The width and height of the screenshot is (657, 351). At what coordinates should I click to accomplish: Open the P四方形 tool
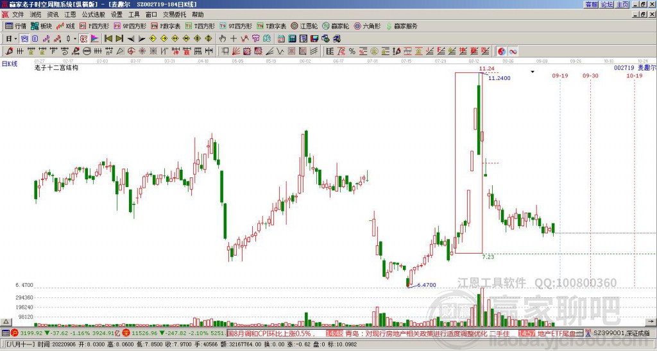[94, 26]
